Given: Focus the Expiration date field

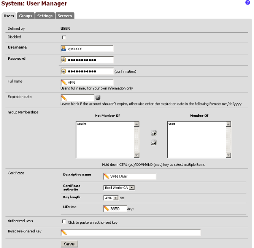Looking at the screenshot, I should [78, 98].
